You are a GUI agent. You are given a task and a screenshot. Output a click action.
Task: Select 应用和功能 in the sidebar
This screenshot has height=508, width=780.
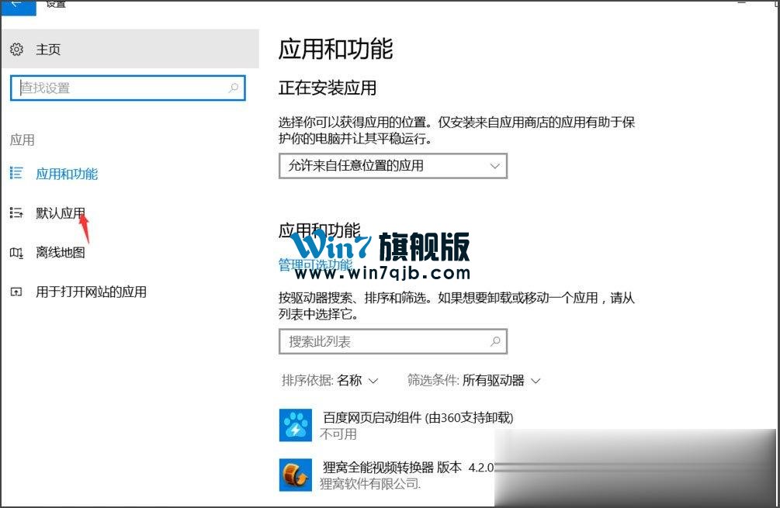coord(67,175)
